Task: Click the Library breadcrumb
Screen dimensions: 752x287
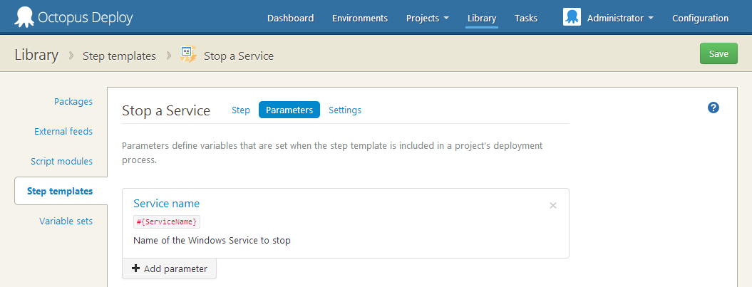Action: click(36, 55)
